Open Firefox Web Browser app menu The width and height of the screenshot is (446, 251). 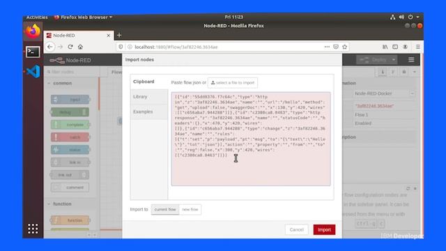coord(83,17)
